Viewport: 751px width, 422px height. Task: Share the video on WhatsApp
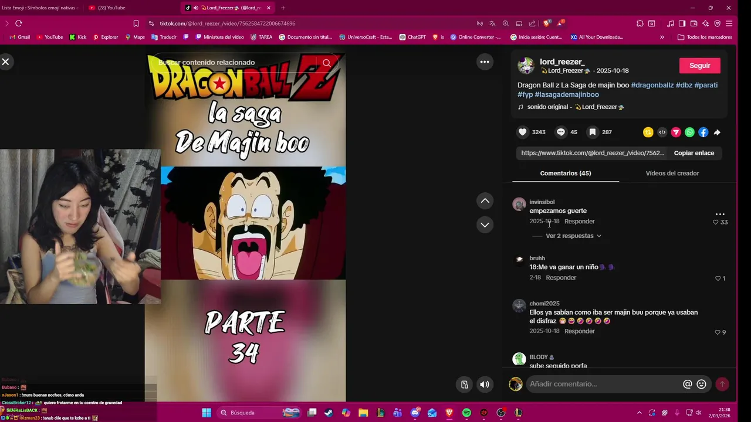click(689, 132)
